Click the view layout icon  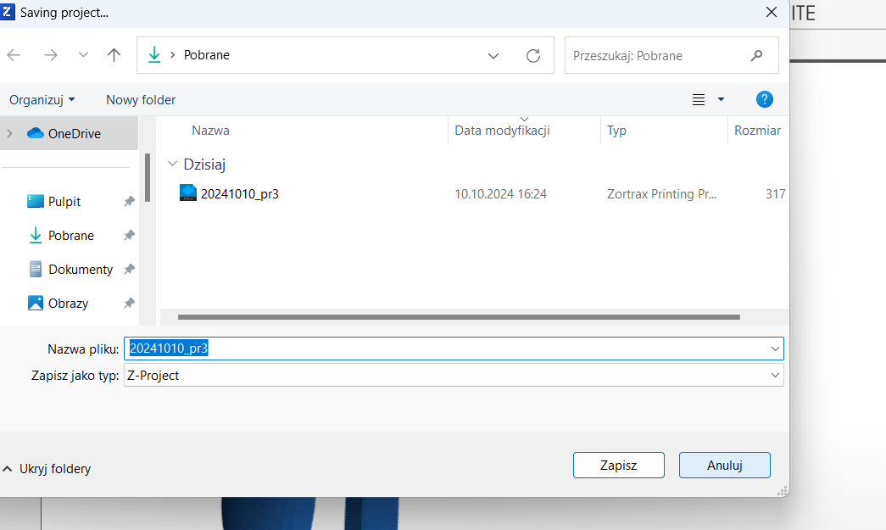(699, 99)
